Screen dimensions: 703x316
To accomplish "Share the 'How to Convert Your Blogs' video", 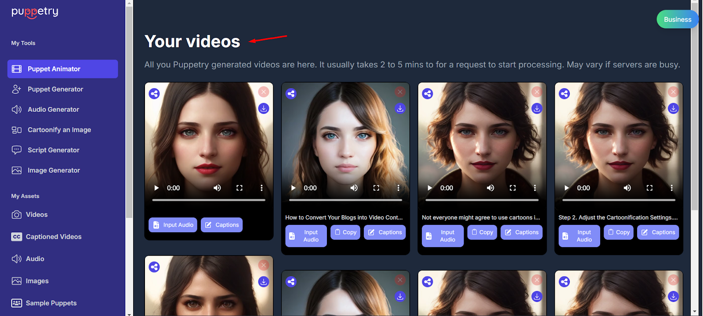I will point(291,93).
